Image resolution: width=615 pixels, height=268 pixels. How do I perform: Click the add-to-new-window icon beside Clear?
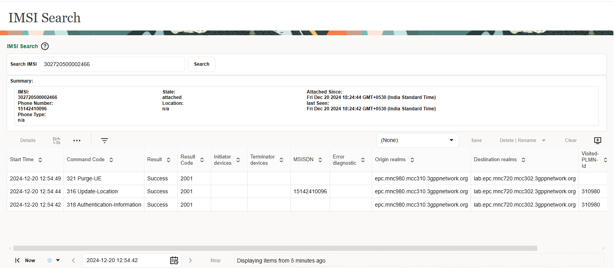[598, 140]
